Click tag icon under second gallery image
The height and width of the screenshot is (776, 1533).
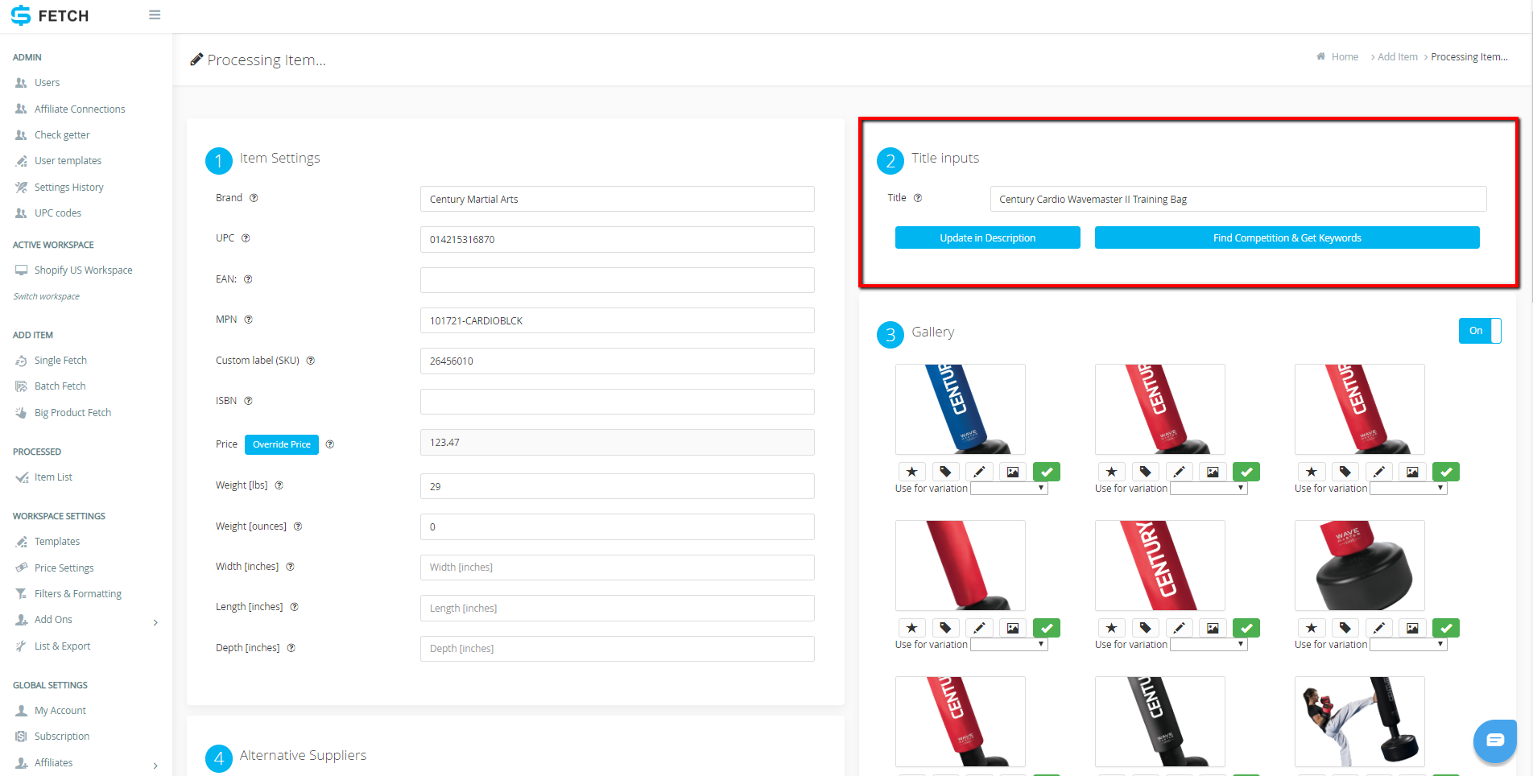pos(1145,472)
